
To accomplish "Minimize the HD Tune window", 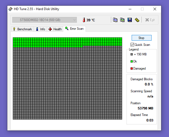I will 130,9.
